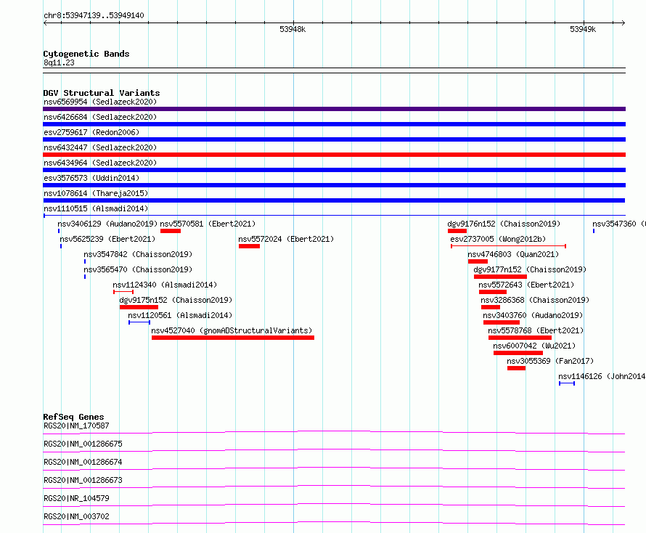Click RGS20|NM_003702 transcript label
This screenshot has width=646, height=533.
coord(76,516)
